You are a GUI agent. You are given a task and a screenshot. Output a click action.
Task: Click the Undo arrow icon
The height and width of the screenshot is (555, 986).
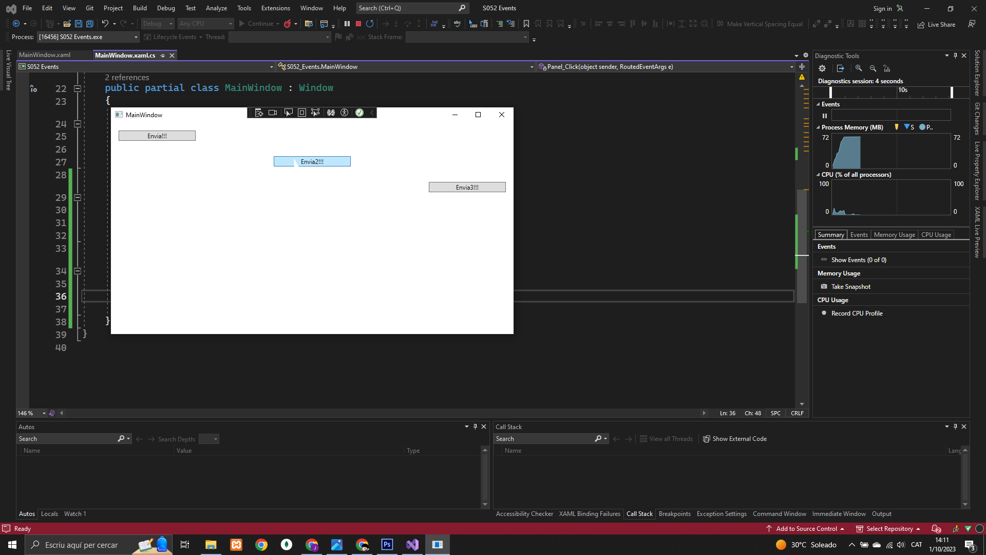point(105,24)
